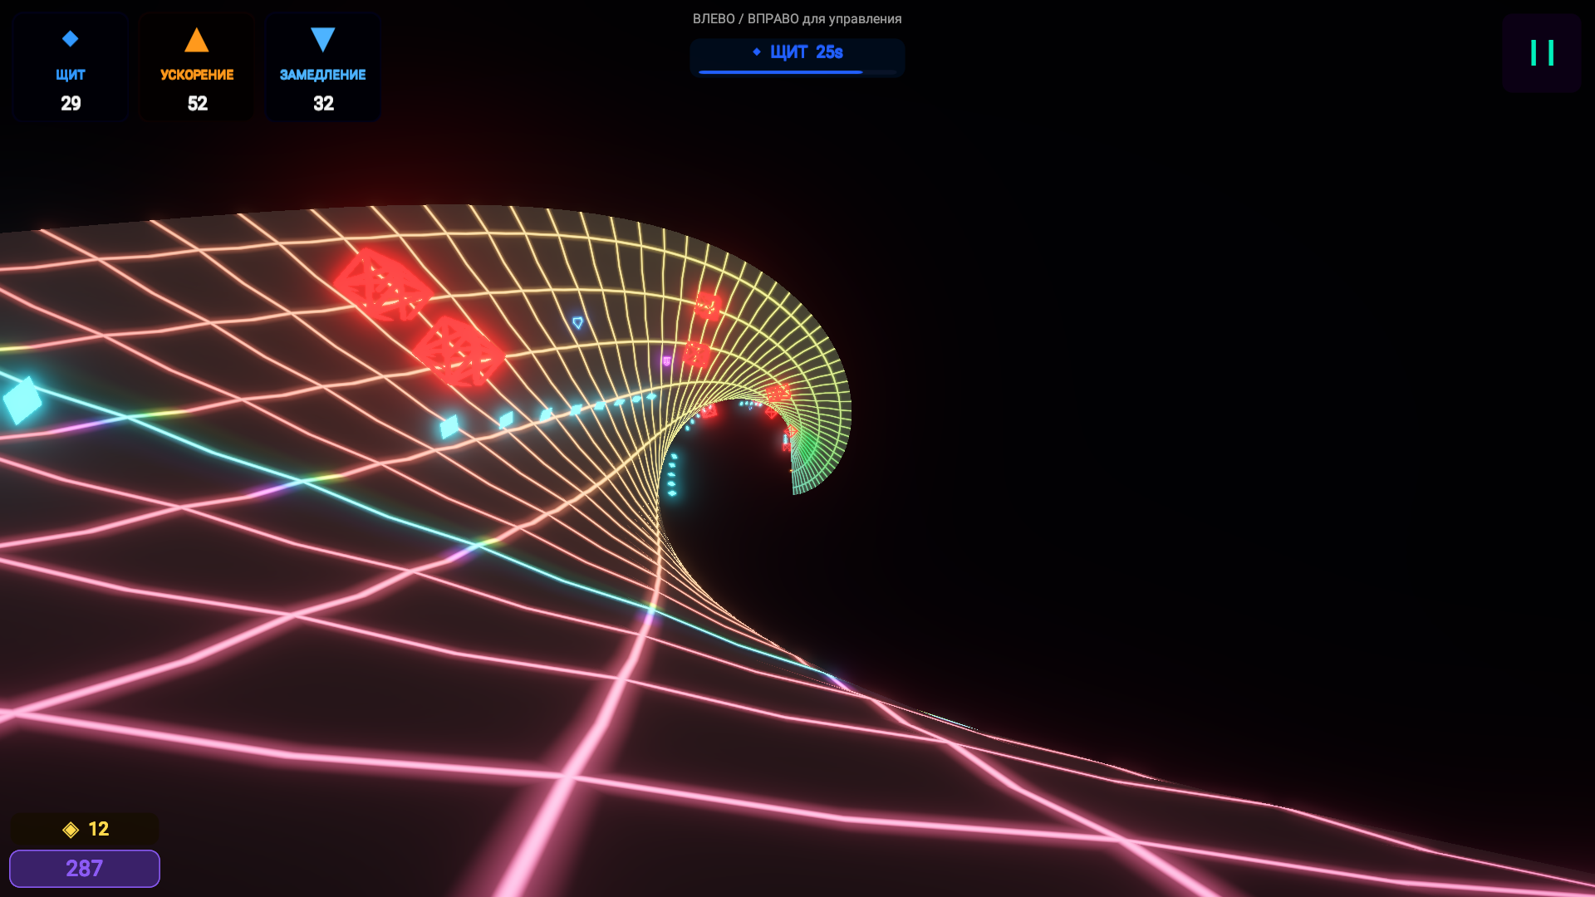Click the blue Slowdown down-arrow icon
Viewport: 1595px width, 897px height.
tap(322, 39)
